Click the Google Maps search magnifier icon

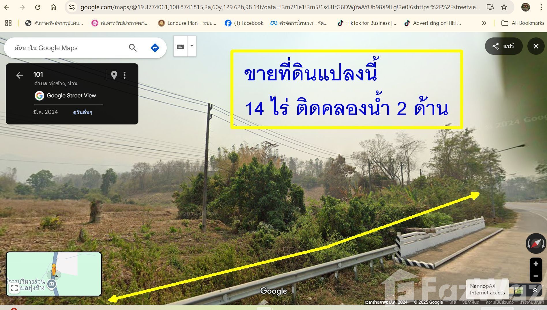click(x=133, y=48)
